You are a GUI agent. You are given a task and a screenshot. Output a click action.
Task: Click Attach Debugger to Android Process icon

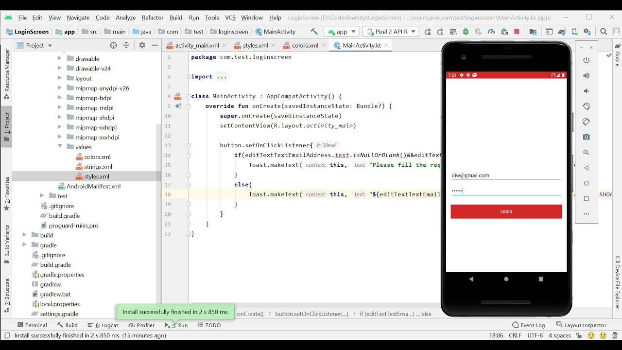click(504, 32)
